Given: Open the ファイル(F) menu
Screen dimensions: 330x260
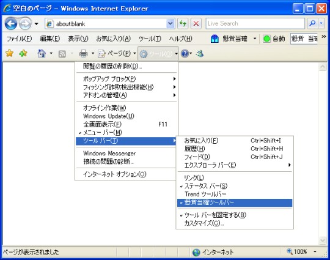Looking at the screenshot, I should coord(19,39).
